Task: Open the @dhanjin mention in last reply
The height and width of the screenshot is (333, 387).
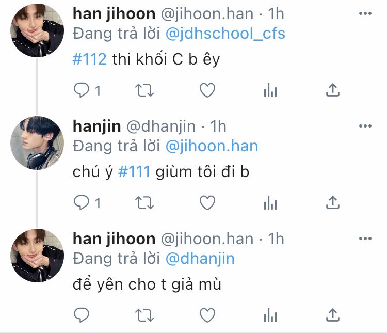Action: tap(200, 259)
